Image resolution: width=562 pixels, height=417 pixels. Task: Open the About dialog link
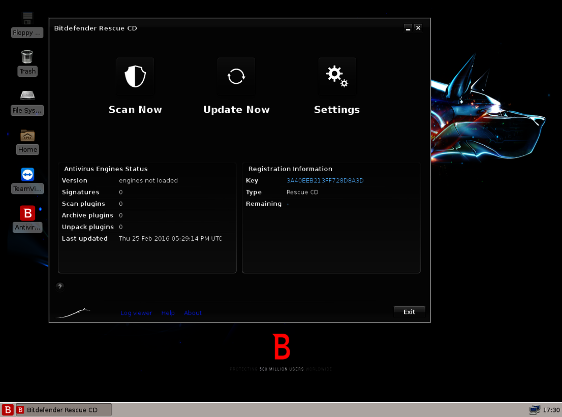(193, 313)
